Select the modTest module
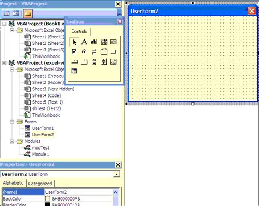259x206 pixels. [40, 148]
